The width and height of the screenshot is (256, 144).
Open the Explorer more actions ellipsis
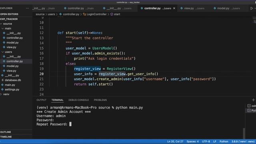tap(27, 8)
